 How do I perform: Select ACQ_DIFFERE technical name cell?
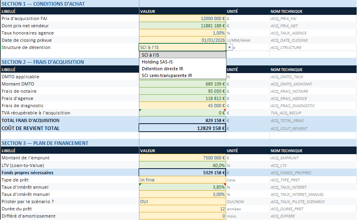coord(283,216)
